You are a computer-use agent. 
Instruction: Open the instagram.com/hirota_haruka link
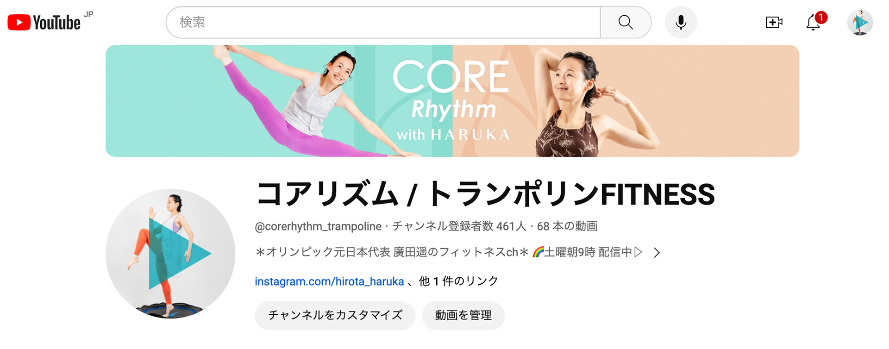click(329, 281)
